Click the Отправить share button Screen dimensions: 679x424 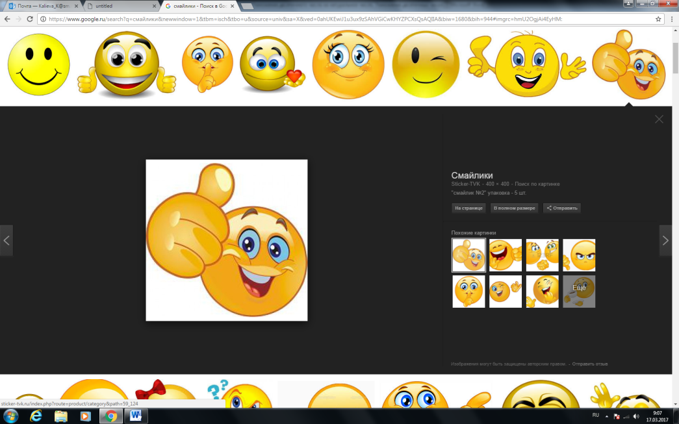pyautogui.click(x=561, y=208)
